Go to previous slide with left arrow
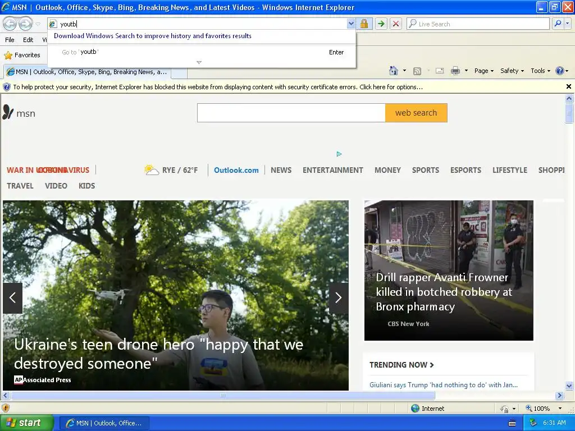 12,297
